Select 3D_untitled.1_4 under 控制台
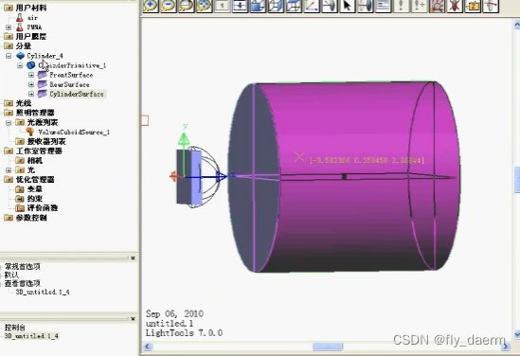520x356 pixels. (31, 336)
